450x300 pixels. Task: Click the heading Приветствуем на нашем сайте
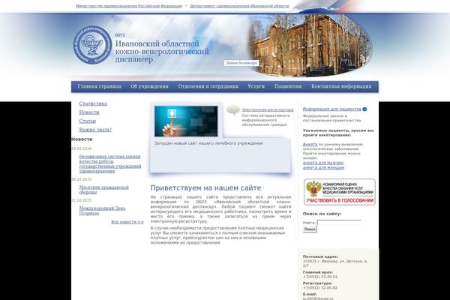pos(205,187)
